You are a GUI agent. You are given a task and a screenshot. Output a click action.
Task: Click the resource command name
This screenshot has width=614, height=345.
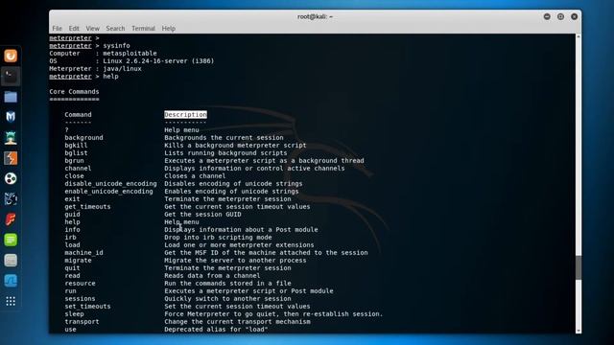coord(80,284)
